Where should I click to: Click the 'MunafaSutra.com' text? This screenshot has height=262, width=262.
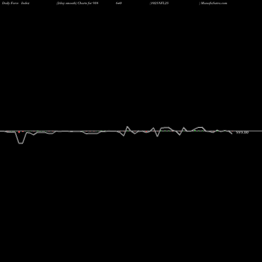(x=214, y=3)
